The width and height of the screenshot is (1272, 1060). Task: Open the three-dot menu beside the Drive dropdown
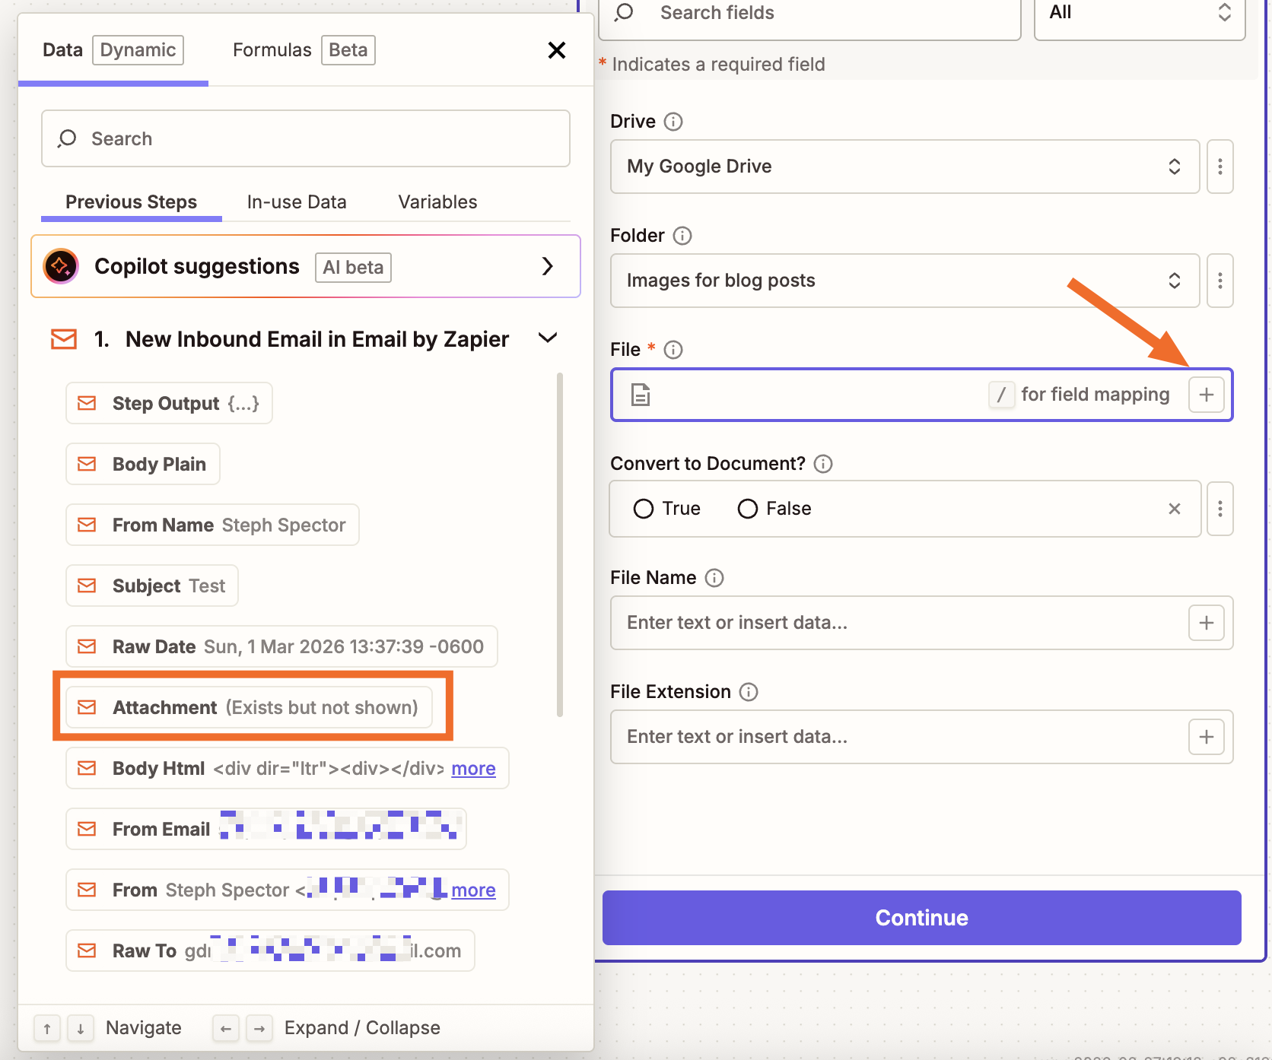coord(1220,167)
